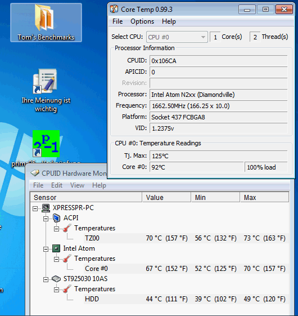
Task: Open Core Temp Help menu
Action: click(169, 21)
